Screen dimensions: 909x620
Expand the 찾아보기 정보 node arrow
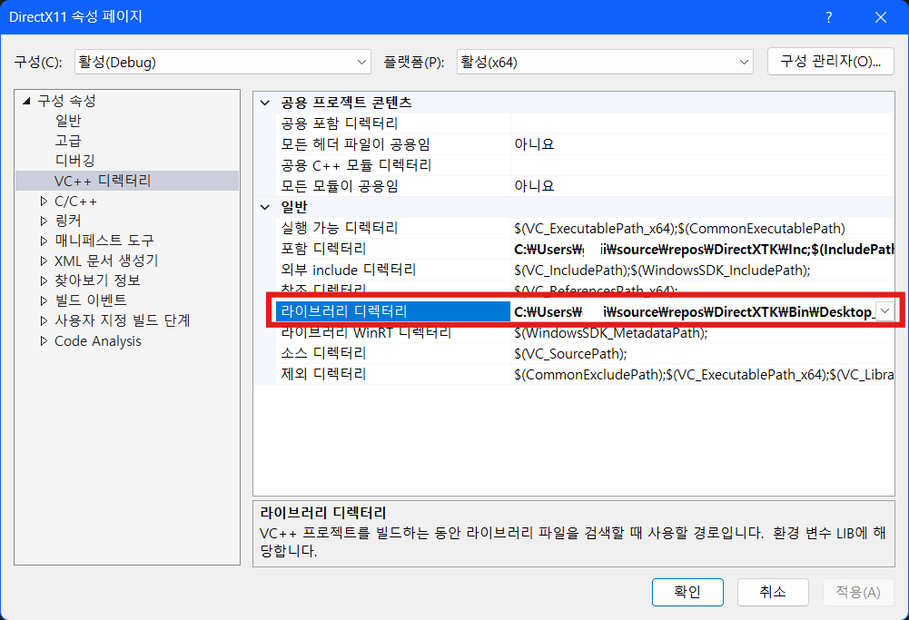coord(44,280)
